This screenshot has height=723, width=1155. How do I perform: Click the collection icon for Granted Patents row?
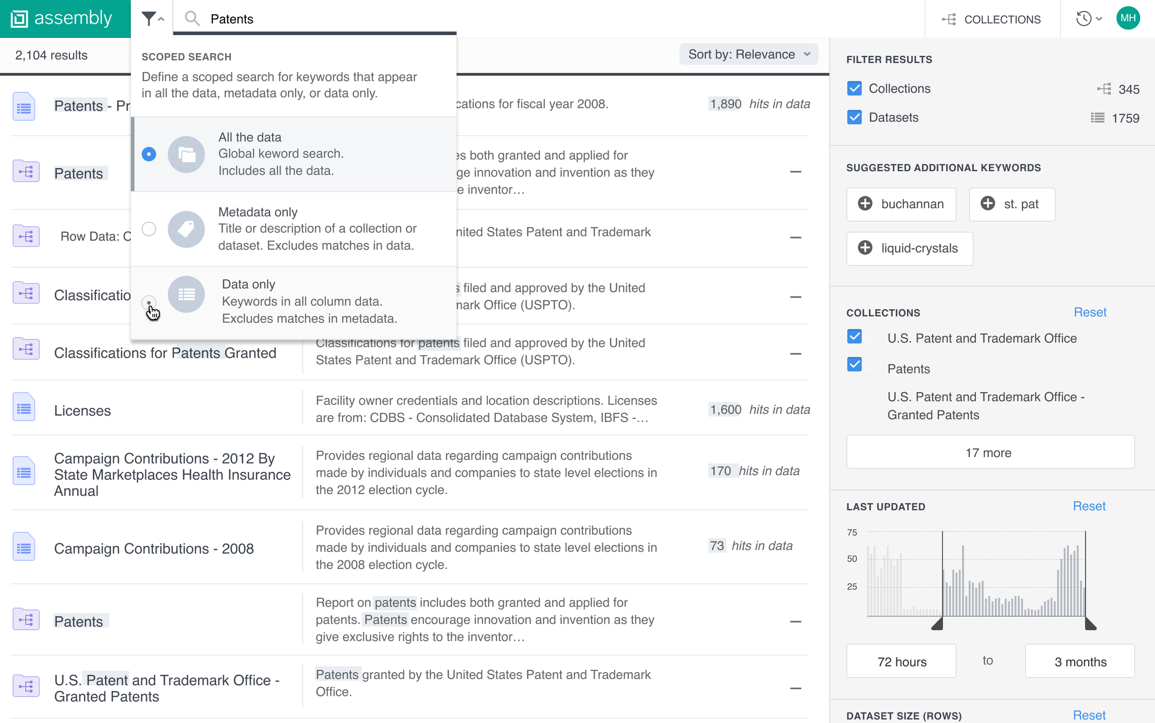click(26, 686)
